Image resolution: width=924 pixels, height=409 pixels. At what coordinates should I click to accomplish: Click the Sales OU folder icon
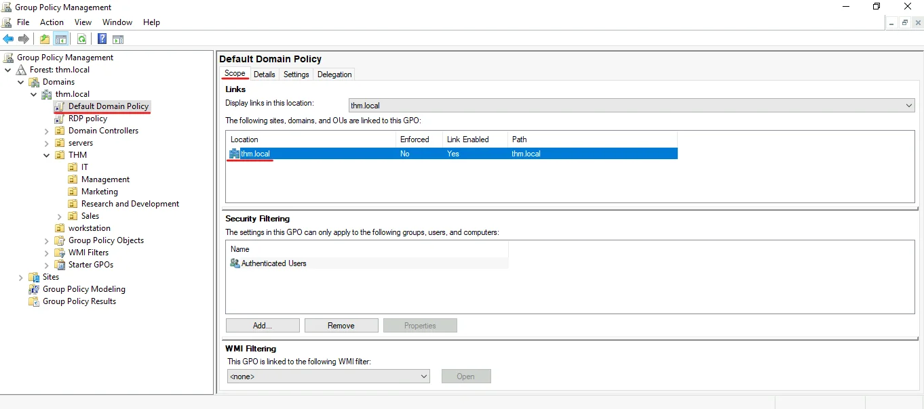(73, 216)
